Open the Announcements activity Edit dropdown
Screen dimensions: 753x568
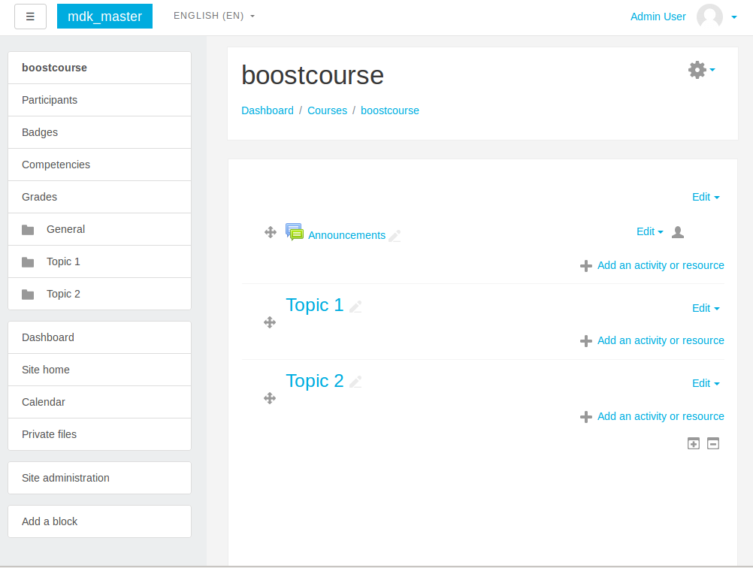[650, 231]
